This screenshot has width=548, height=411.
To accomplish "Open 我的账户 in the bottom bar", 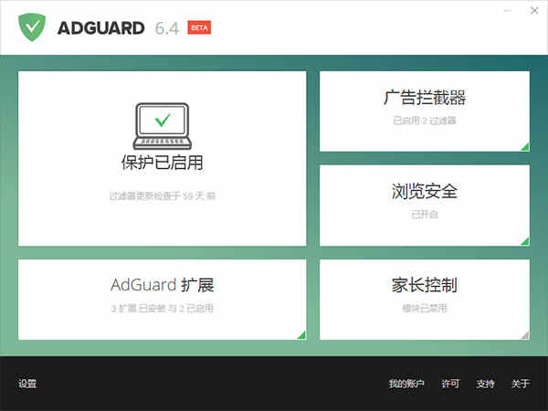I will (406, 384).
